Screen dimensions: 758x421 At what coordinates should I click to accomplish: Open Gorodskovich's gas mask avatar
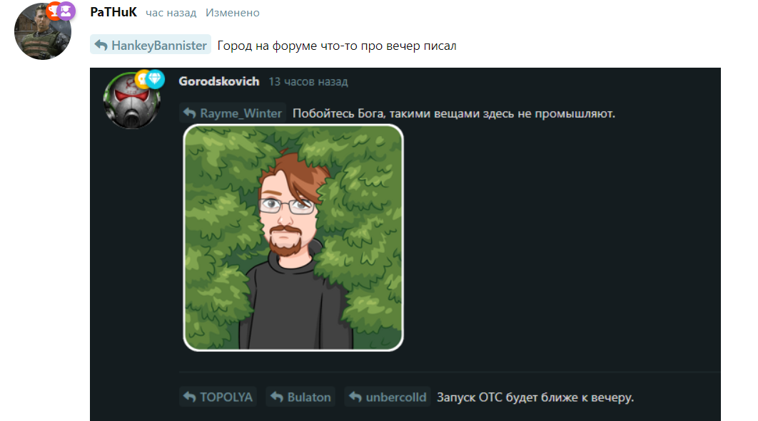(x=131, y=100)
